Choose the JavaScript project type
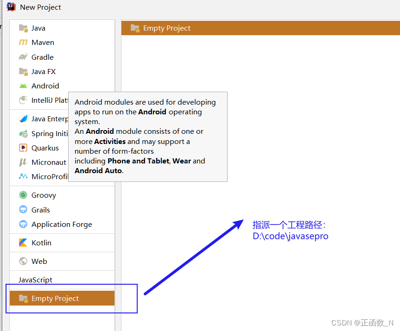Image resolution: width=400 pixels, height=331 pixels. click(x=62, y=280)
